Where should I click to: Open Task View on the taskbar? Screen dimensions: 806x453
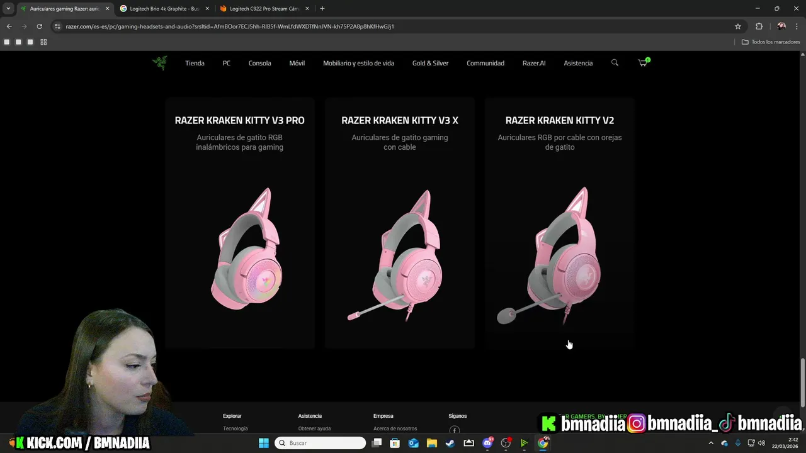tap(377, 443)
